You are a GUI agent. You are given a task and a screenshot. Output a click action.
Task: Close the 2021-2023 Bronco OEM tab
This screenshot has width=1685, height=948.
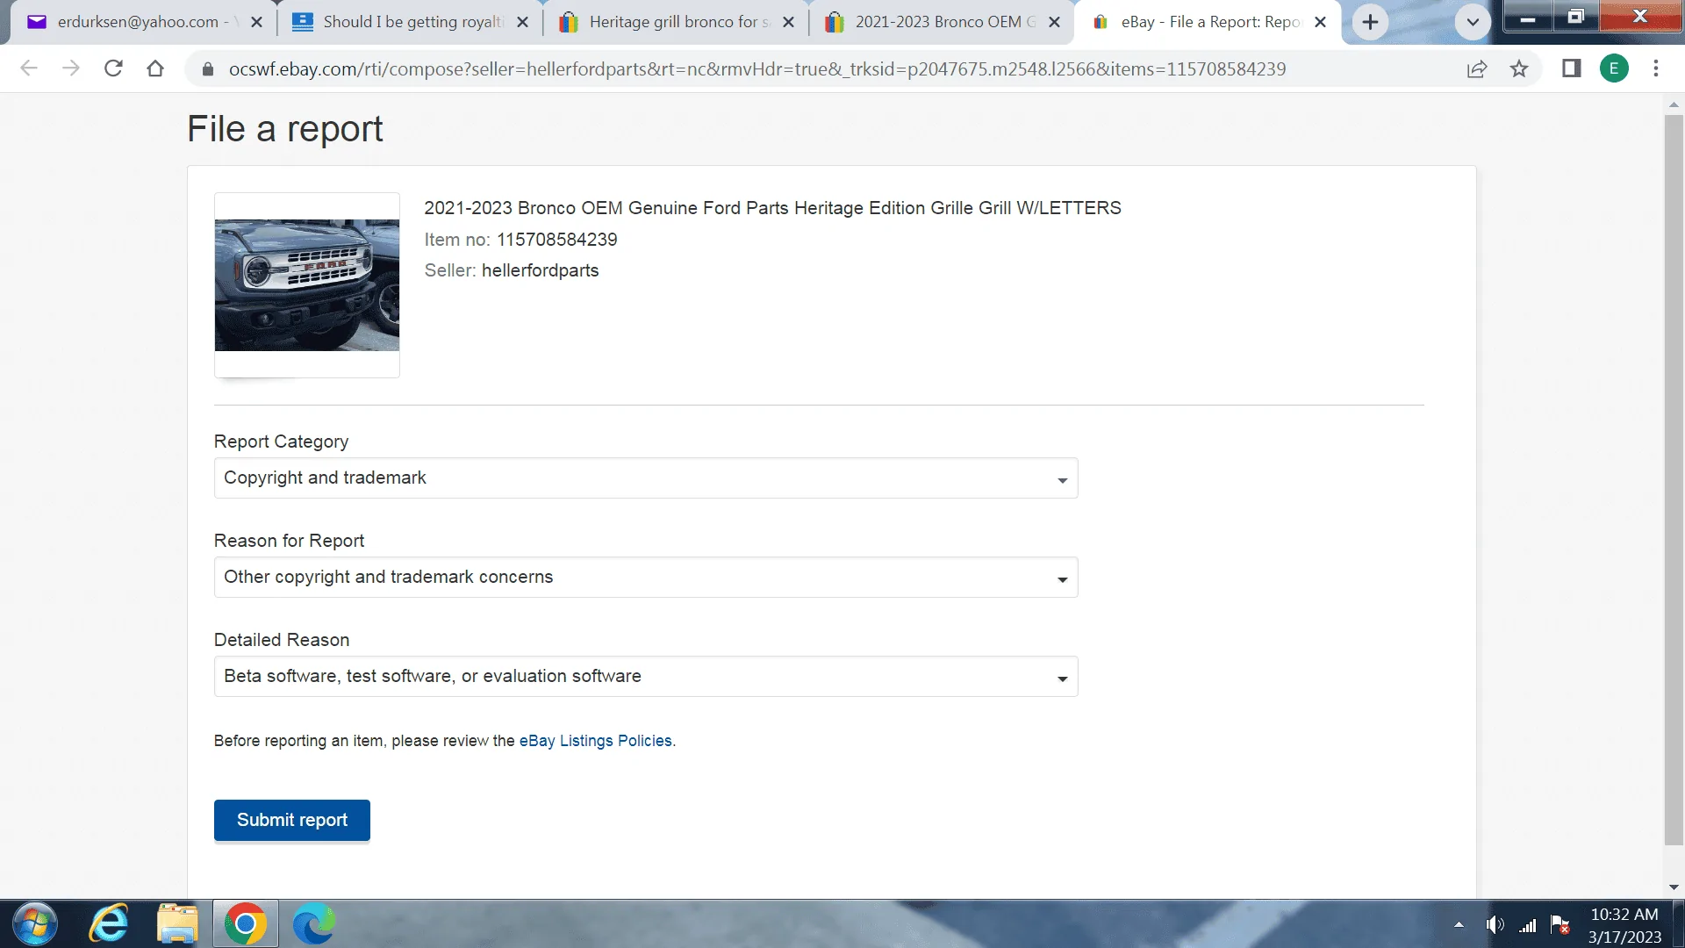[x=1054, y=22]
